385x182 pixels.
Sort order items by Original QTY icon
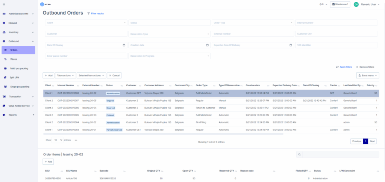pyautogui.click(x=162, y=171)
